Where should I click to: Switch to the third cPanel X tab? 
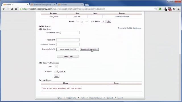(x=69, y=5)
